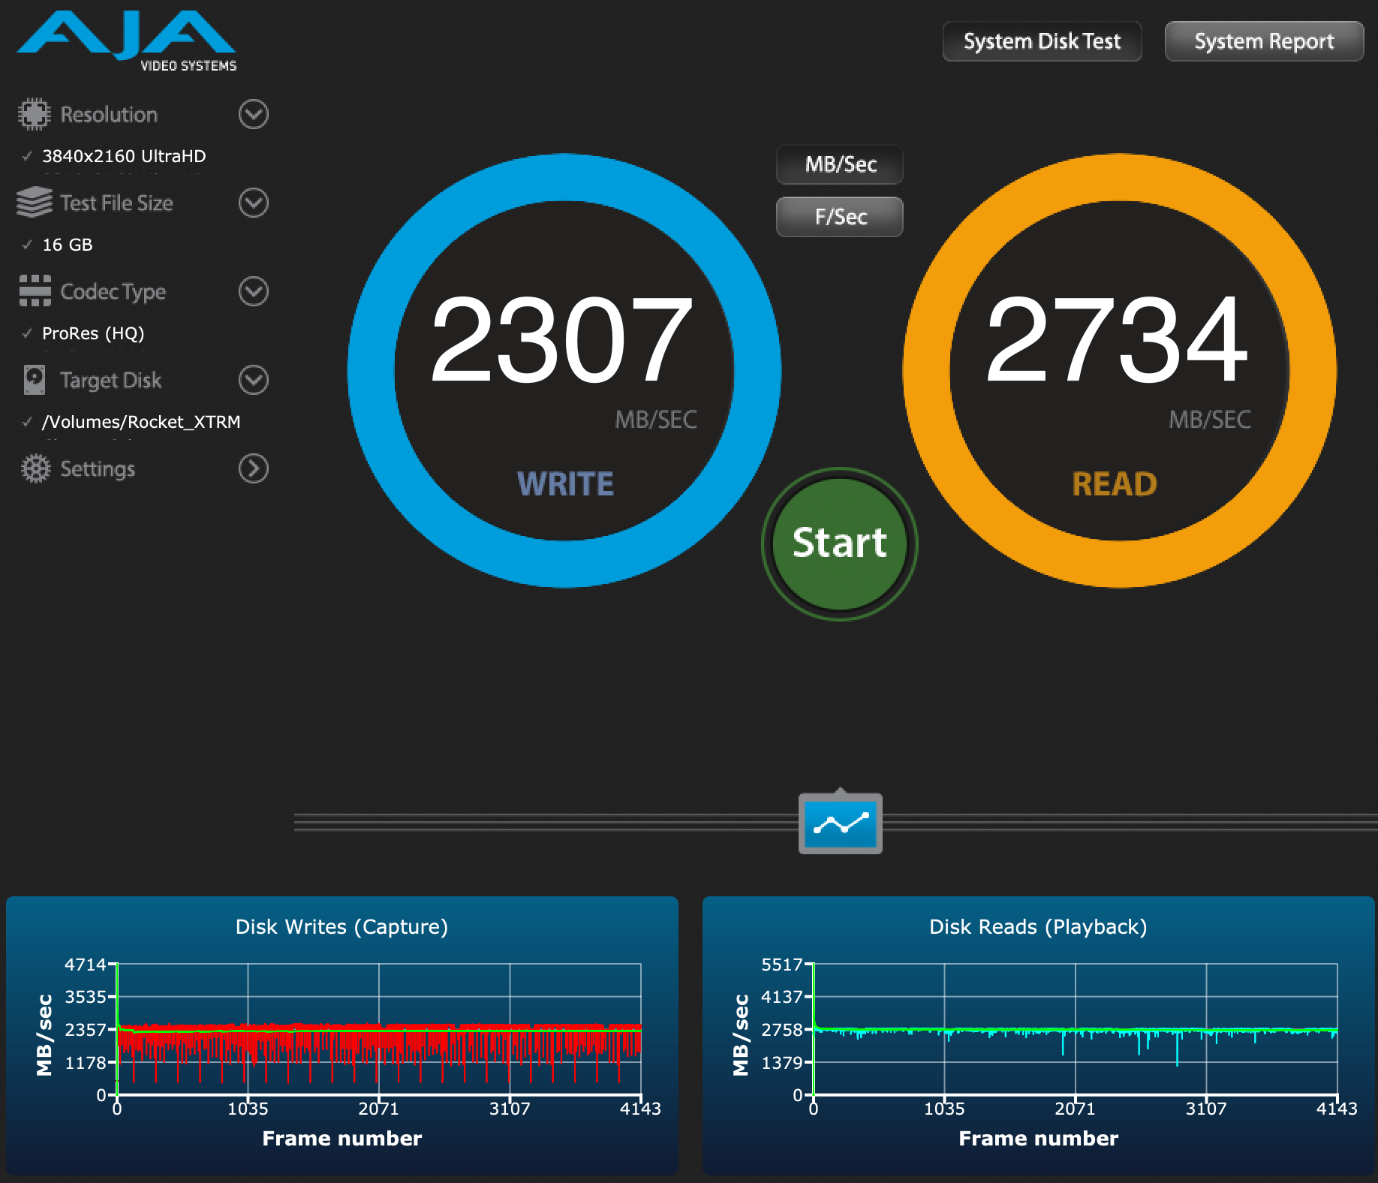The image size is (1378, 1183).
Task: Toggle the graph view chart icon
Action: 840,824
